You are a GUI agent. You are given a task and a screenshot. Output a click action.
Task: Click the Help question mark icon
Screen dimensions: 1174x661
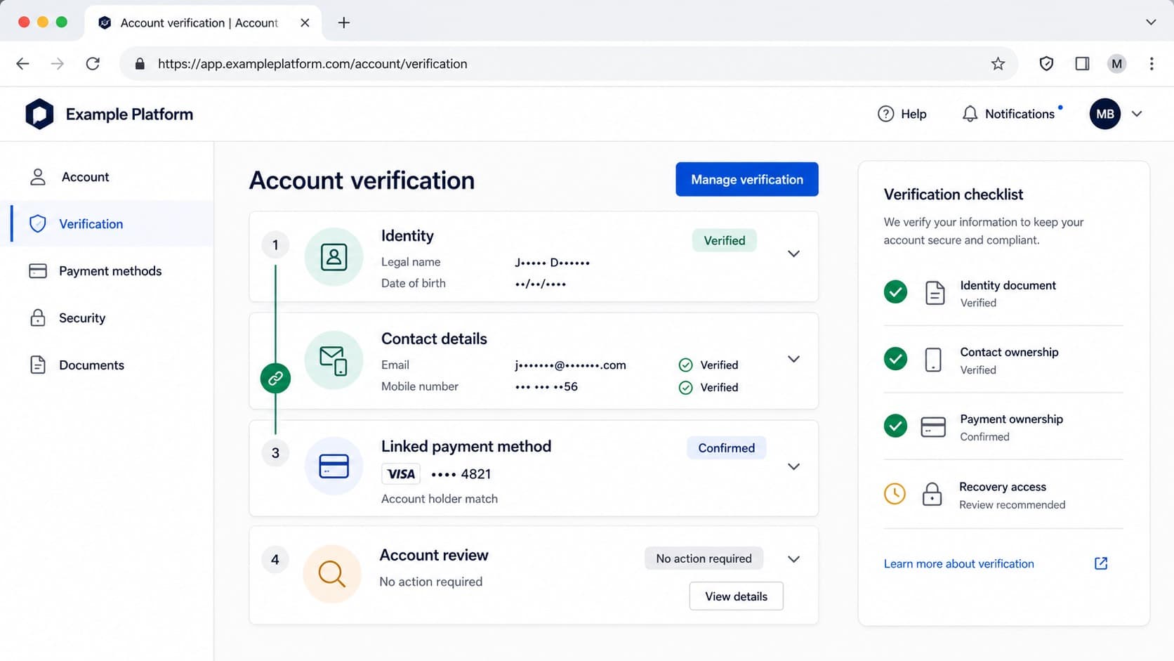(885, 114)
